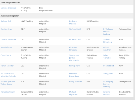Select 'Bündnis90/Die Grünen' beside Flora Weichmann
This screenshot has width=135, height=100.
[x=27, y=93]
